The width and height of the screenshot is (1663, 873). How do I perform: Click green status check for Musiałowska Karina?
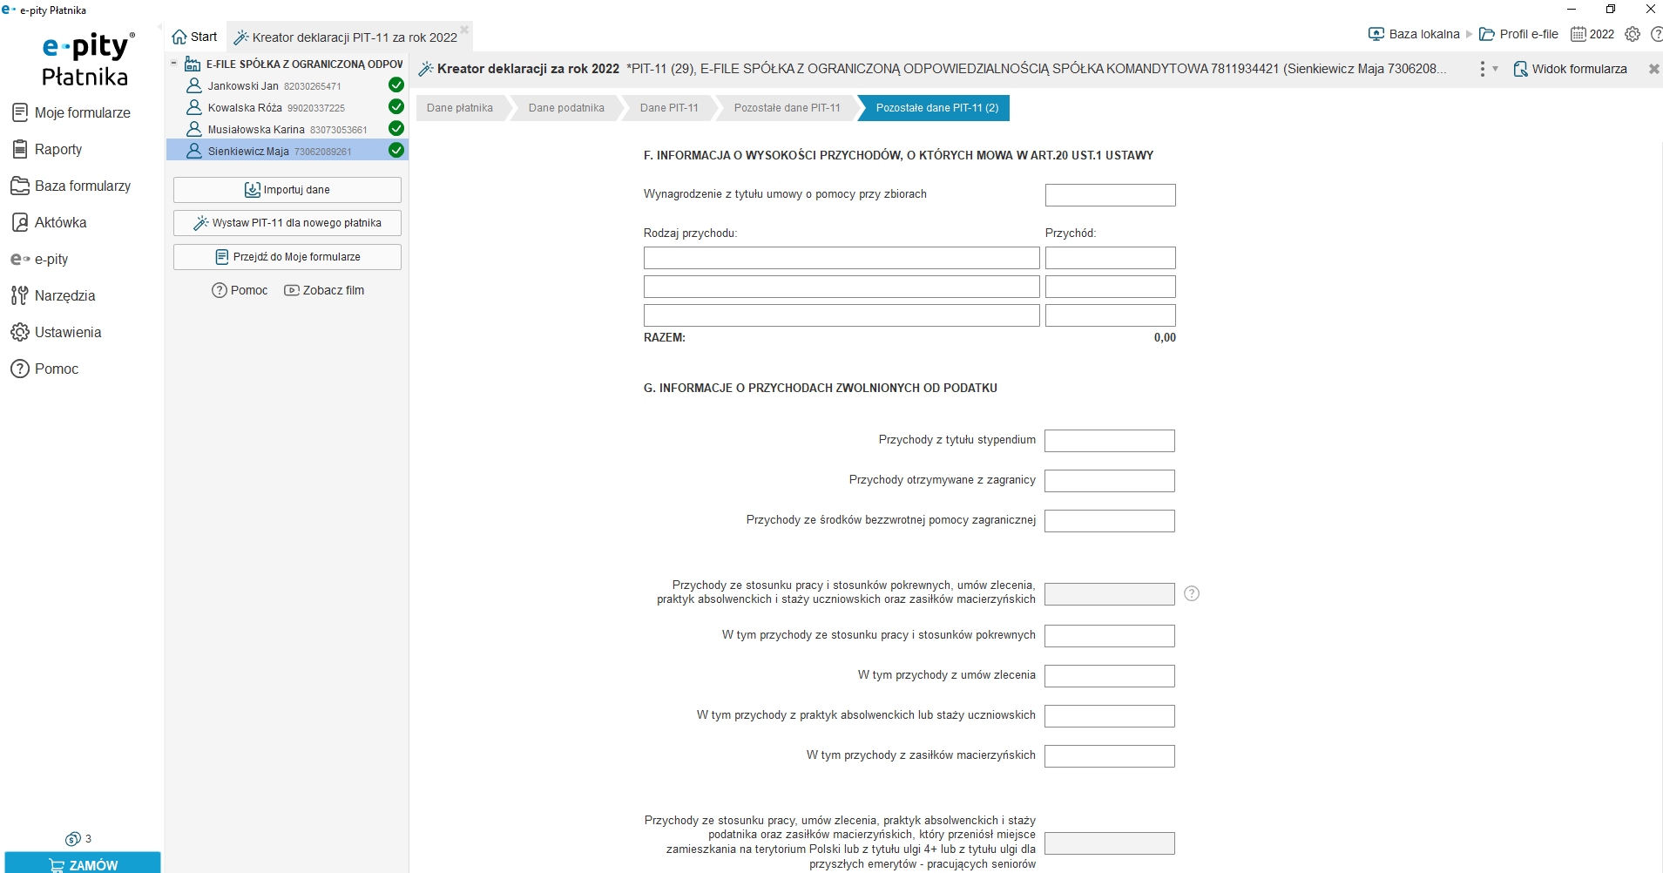(x=396, y=128)
